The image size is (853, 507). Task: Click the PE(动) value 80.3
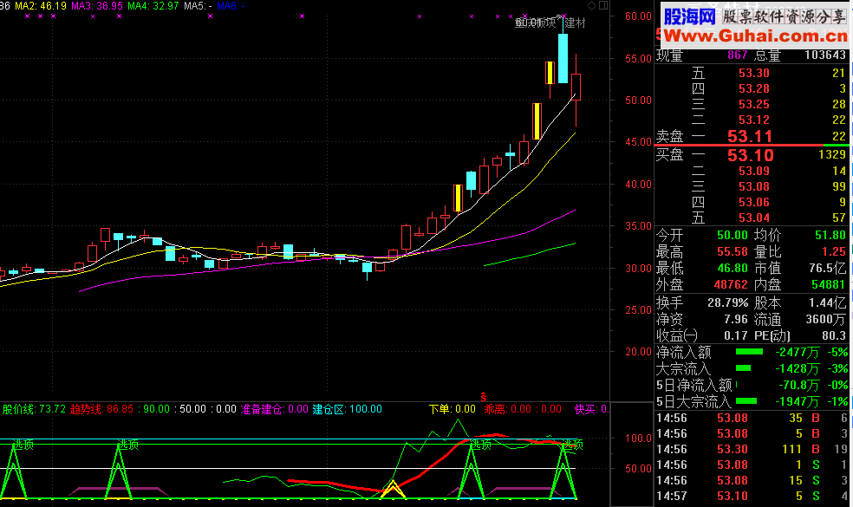[x=834, y=335]
